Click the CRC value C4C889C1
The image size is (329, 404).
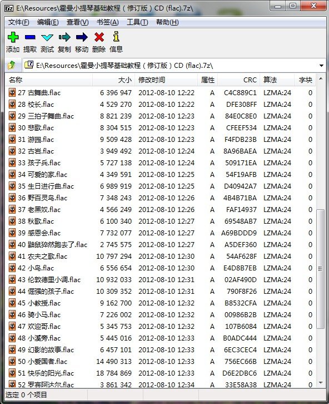(x=240, y=92)
